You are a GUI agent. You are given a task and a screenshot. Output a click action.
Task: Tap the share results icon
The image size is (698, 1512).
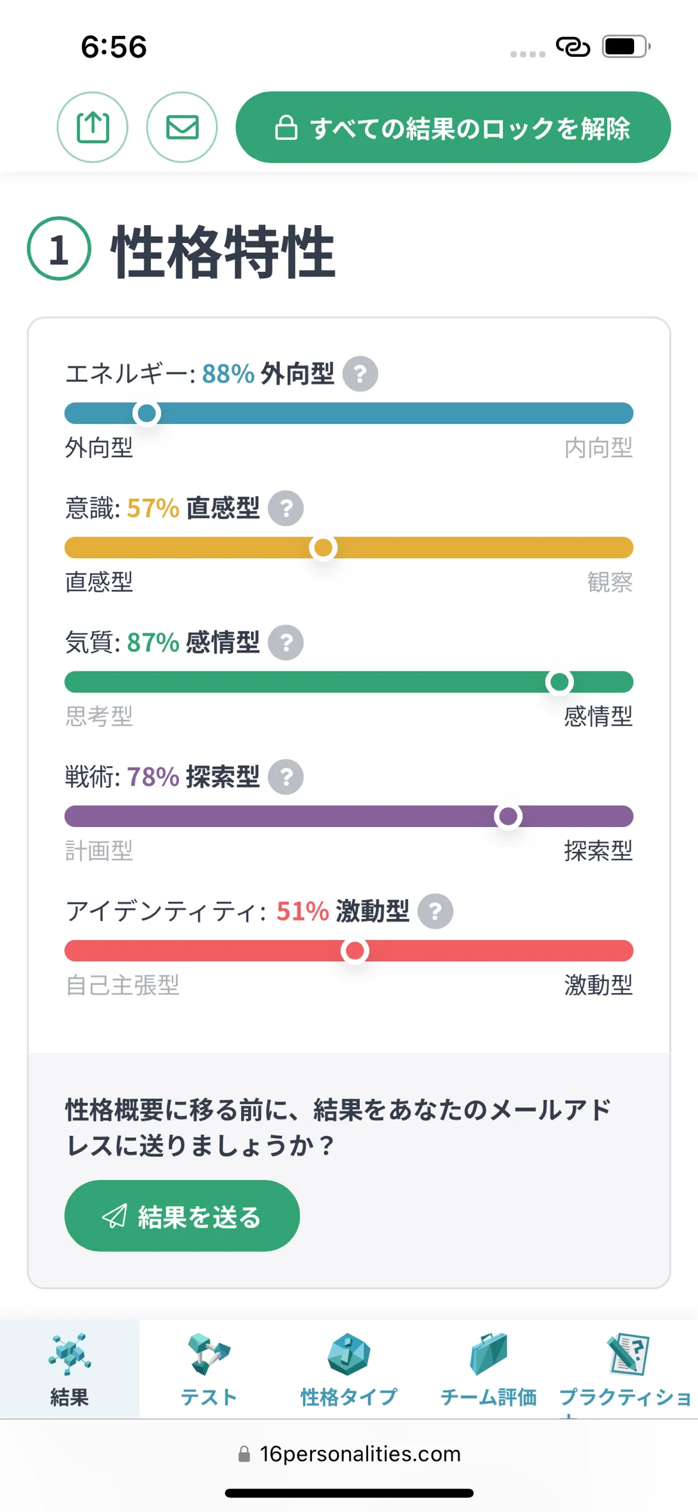click(93, 127)
